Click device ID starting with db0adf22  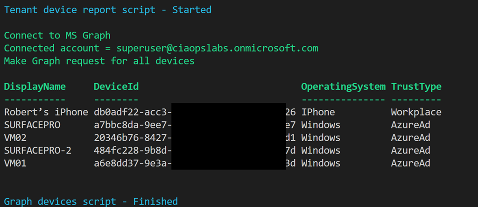[133, 112]
